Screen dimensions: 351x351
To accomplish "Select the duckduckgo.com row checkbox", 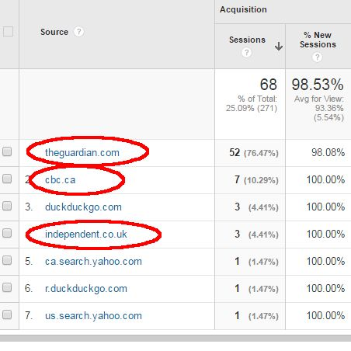I will click(7, 206).
